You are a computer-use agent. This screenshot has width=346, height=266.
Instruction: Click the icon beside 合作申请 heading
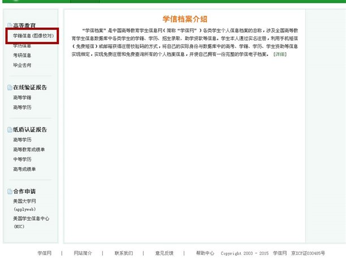coord(9,191)
